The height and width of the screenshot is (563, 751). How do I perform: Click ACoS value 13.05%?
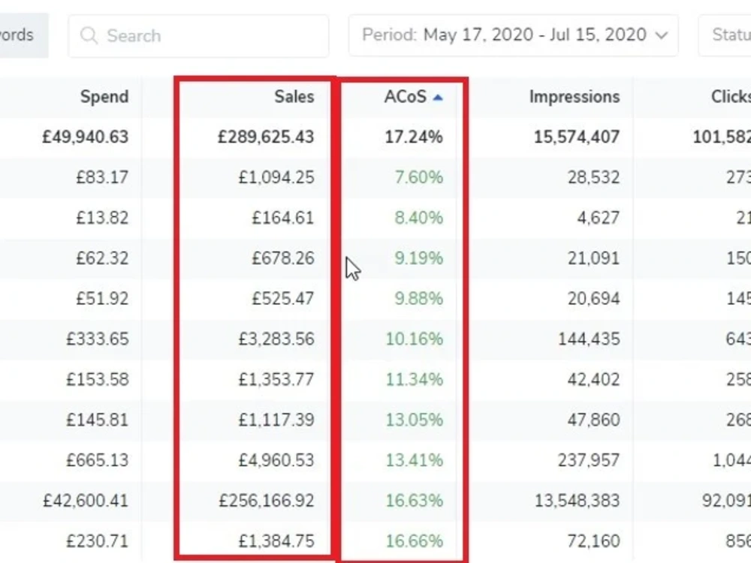pos(415,420)
